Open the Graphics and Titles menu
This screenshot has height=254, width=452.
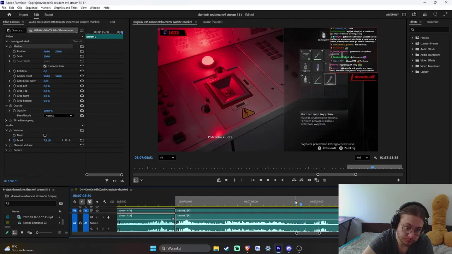66,8
